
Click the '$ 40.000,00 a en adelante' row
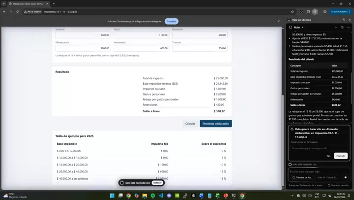point(141,179)
